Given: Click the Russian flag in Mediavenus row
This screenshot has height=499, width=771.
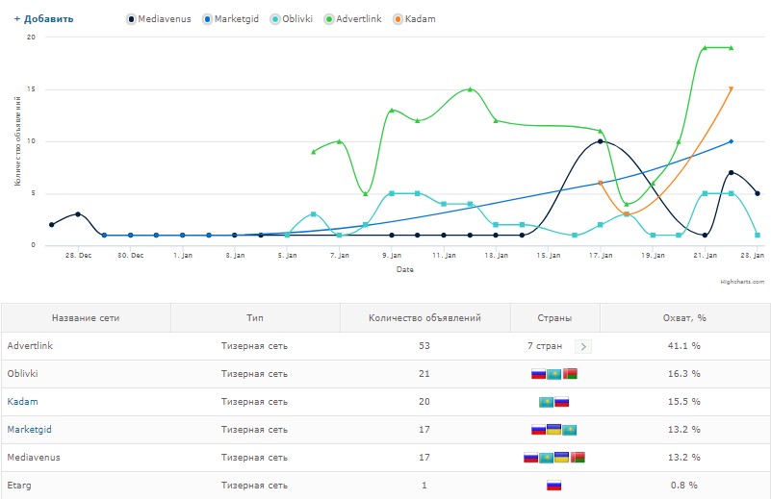Looking at the screenshot, I should tap(531, 458).
